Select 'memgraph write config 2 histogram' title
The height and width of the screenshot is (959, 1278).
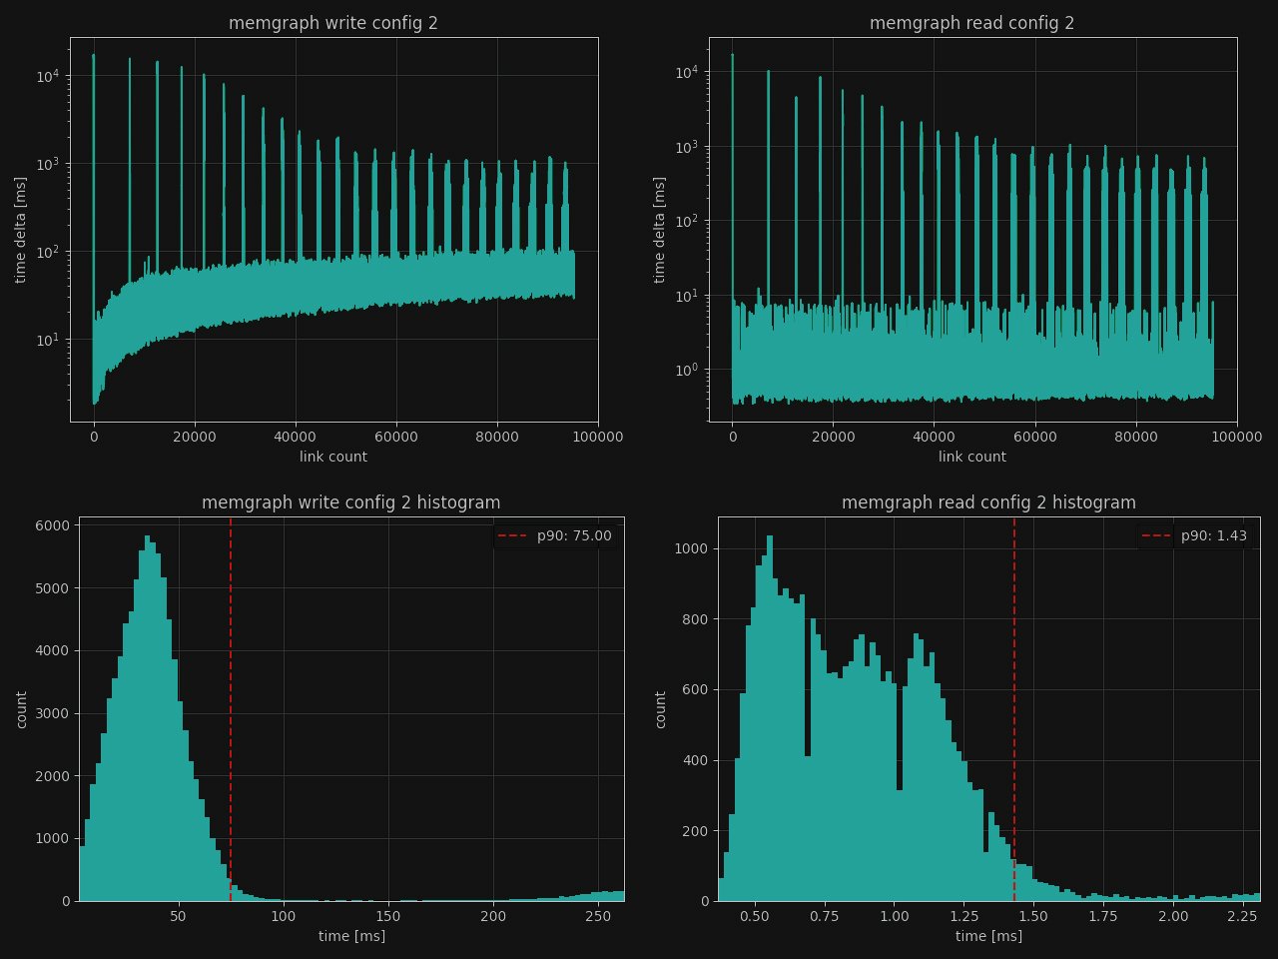(x=351, y=502)
